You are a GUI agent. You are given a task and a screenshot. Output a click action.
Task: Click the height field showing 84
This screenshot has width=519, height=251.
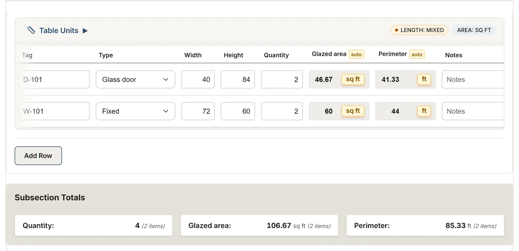pyautogui.click(x=238, y=79)
